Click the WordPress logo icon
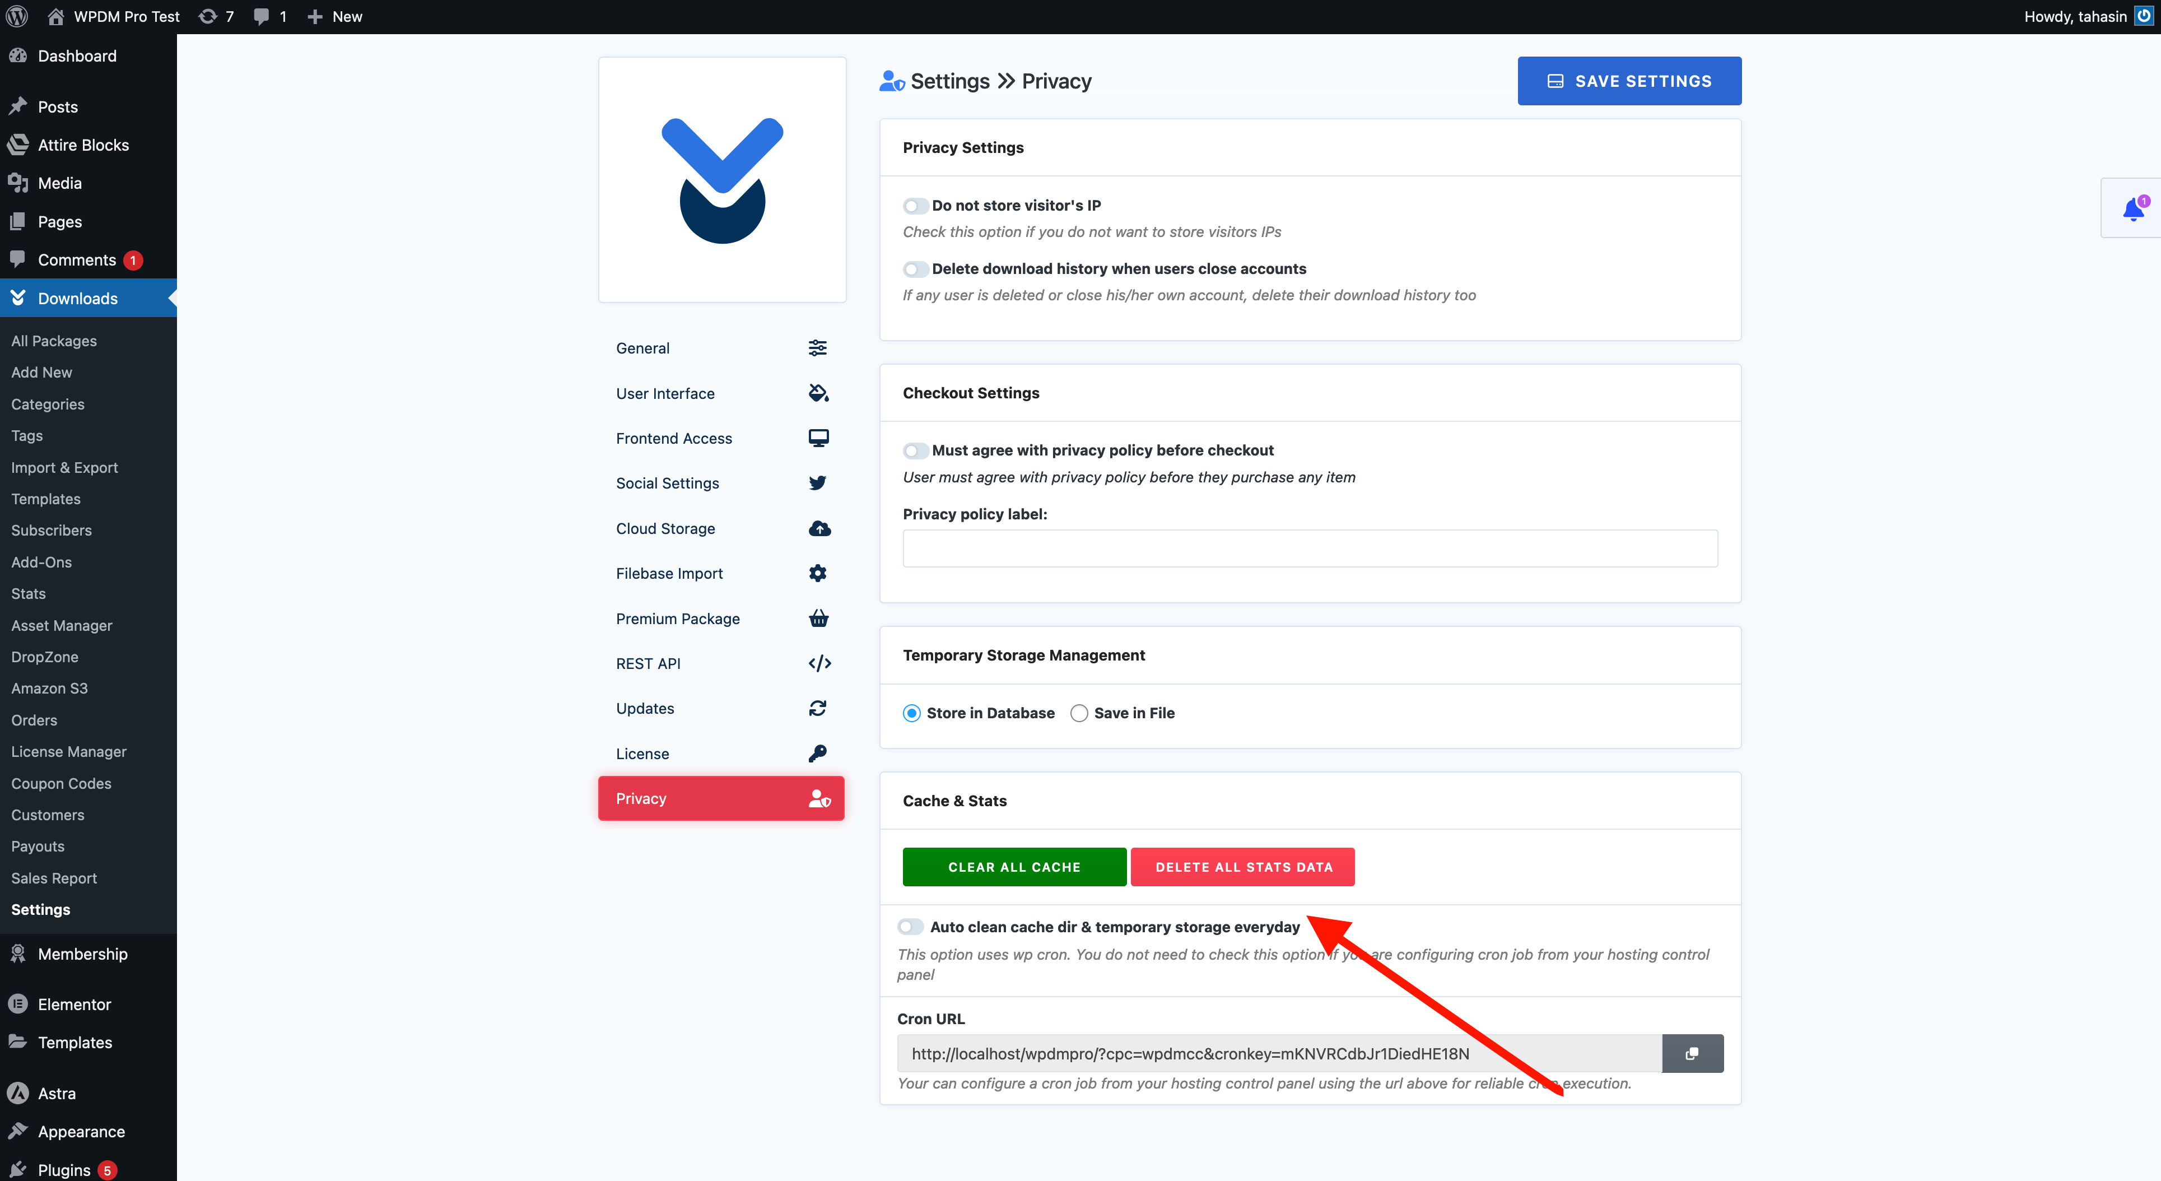2161x1181 pixels. tap(17, 17)
